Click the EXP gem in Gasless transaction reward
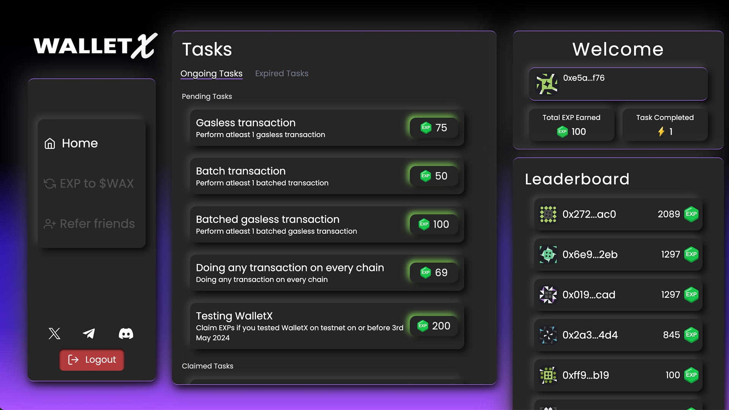The width and height of the screenshot is (729, 410). (426, 128)
